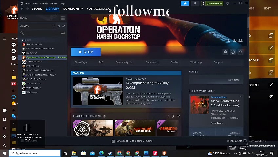Open Operation Rolling Stone DLC thumbnail

click(135, 128)
